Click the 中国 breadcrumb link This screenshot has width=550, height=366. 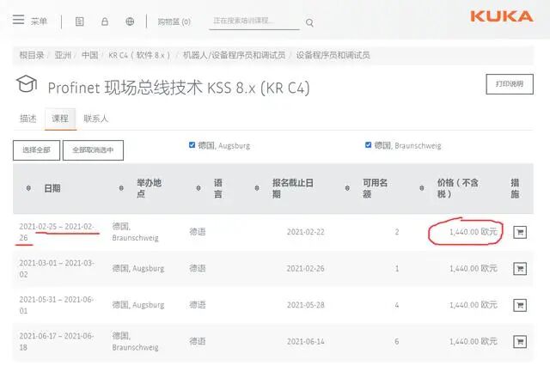click(89, 55)
